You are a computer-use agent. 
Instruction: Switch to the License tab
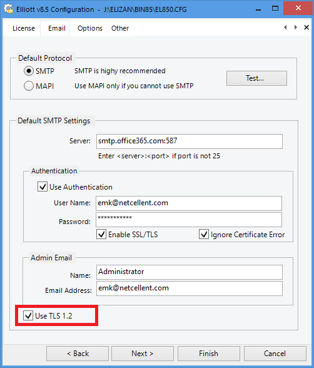24,28
